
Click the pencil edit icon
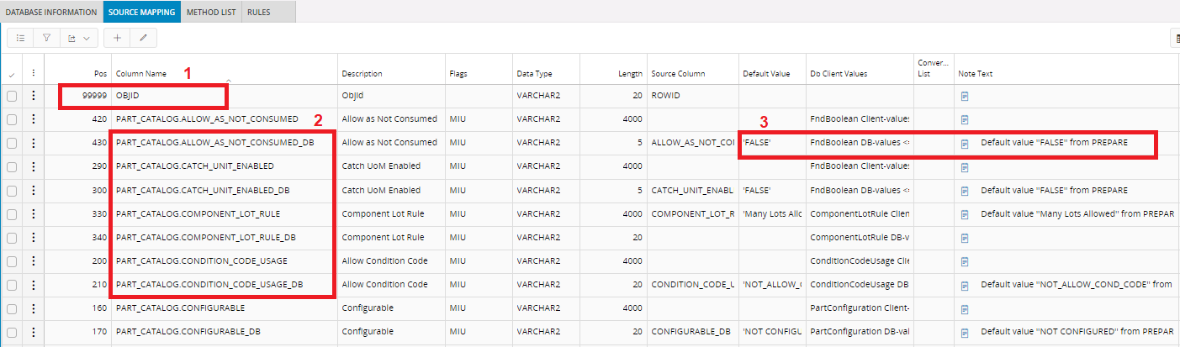coord(143,38)
